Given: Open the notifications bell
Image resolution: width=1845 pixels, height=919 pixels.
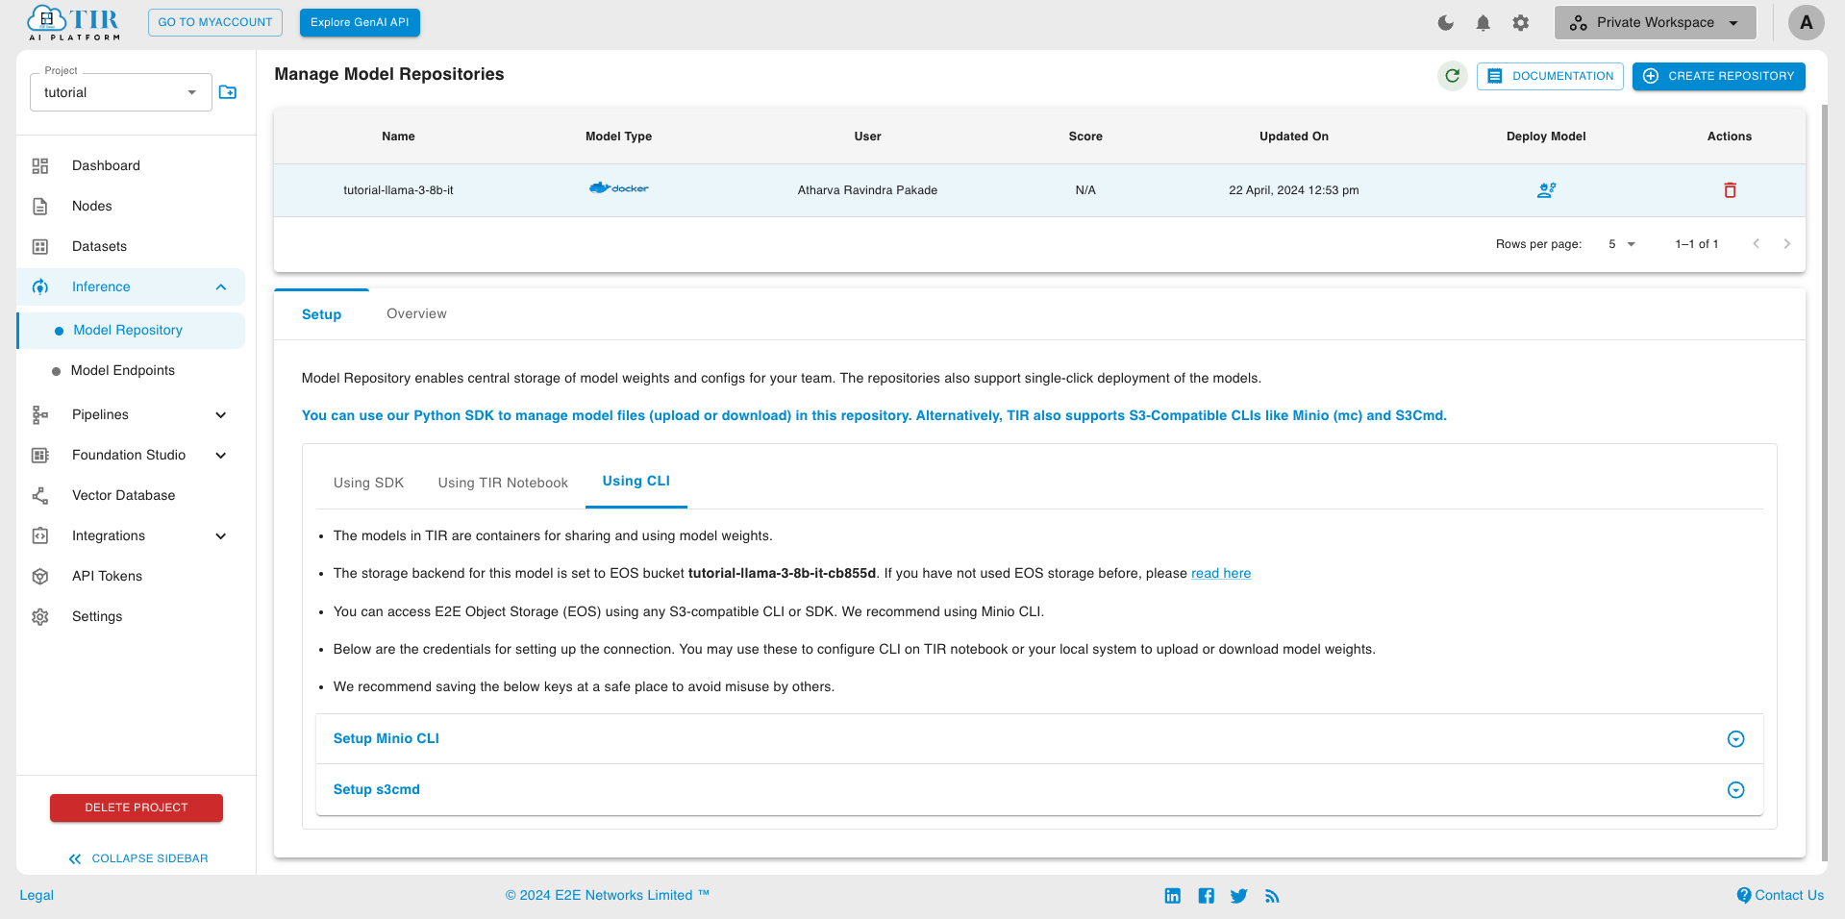Looking at the screenshot, I should click(x=1483, y=22).
